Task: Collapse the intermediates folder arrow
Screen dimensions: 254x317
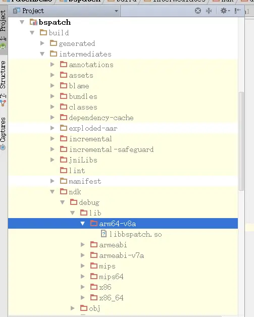Action: point(42,54)
